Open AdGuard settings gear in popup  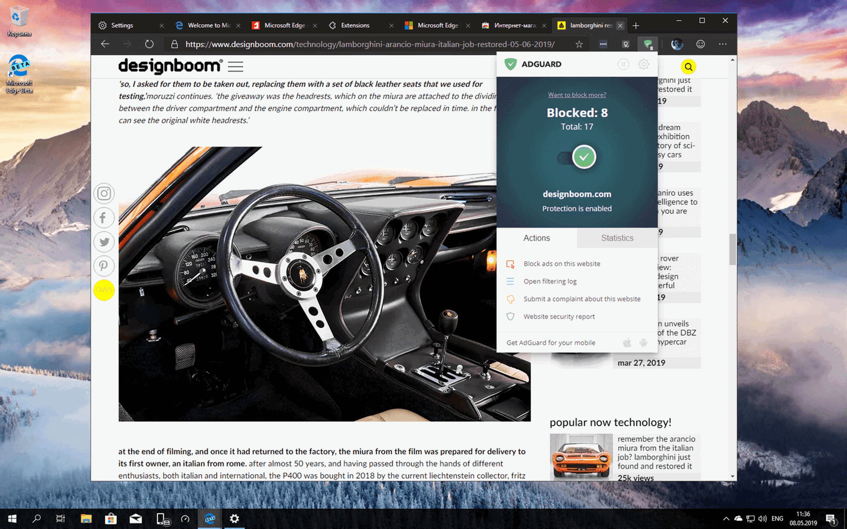pos(643,64)
